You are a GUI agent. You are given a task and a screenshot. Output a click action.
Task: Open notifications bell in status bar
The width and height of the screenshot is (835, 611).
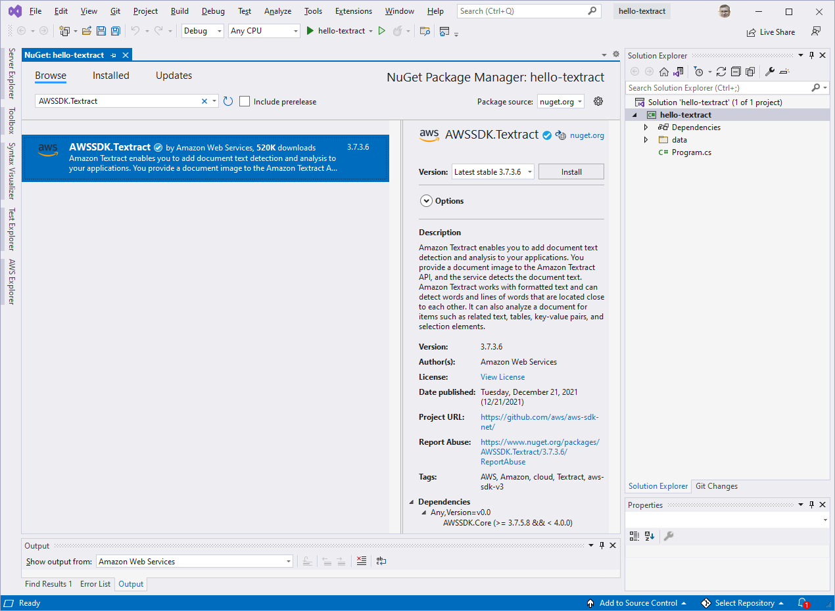803,602
